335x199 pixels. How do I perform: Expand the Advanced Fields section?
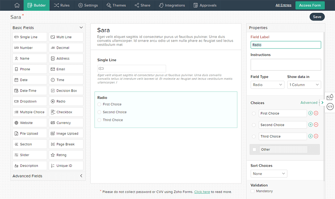81,176
